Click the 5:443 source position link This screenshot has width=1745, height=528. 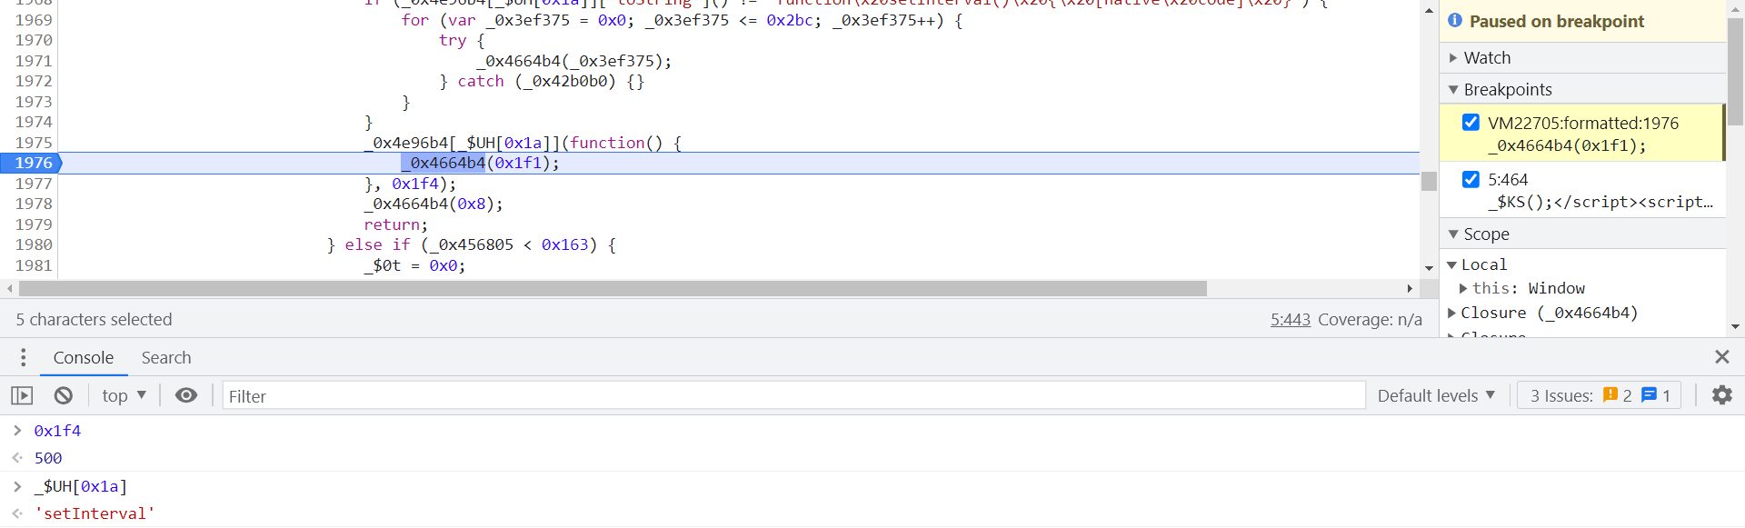coord(1290,319)
